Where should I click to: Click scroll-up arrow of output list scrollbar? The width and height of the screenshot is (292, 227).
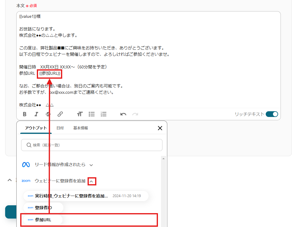click(x=163, y=159)
